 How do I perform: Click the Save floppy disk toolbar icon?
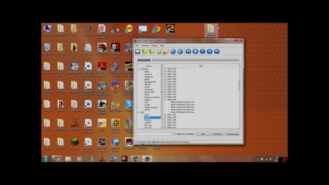click(x=138, y=51)
